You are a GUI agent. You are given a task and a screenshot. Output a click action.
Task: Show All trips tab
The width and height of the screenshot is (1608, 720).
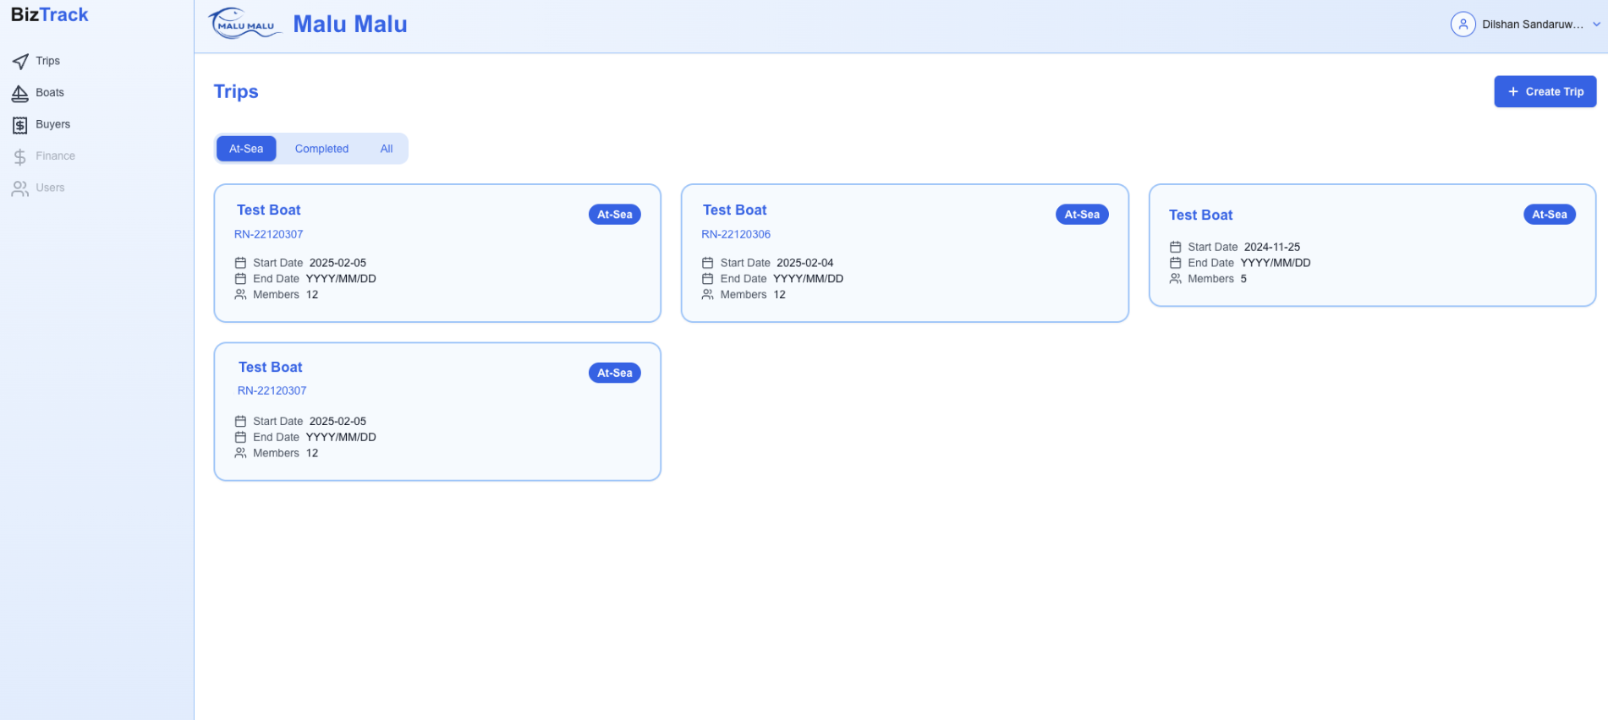pyautogui.click(x=387, y=149)
